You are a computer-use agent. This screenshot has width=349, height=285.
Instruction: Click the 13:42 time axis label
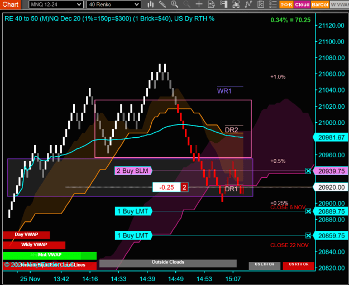click(x=61, y=279)
